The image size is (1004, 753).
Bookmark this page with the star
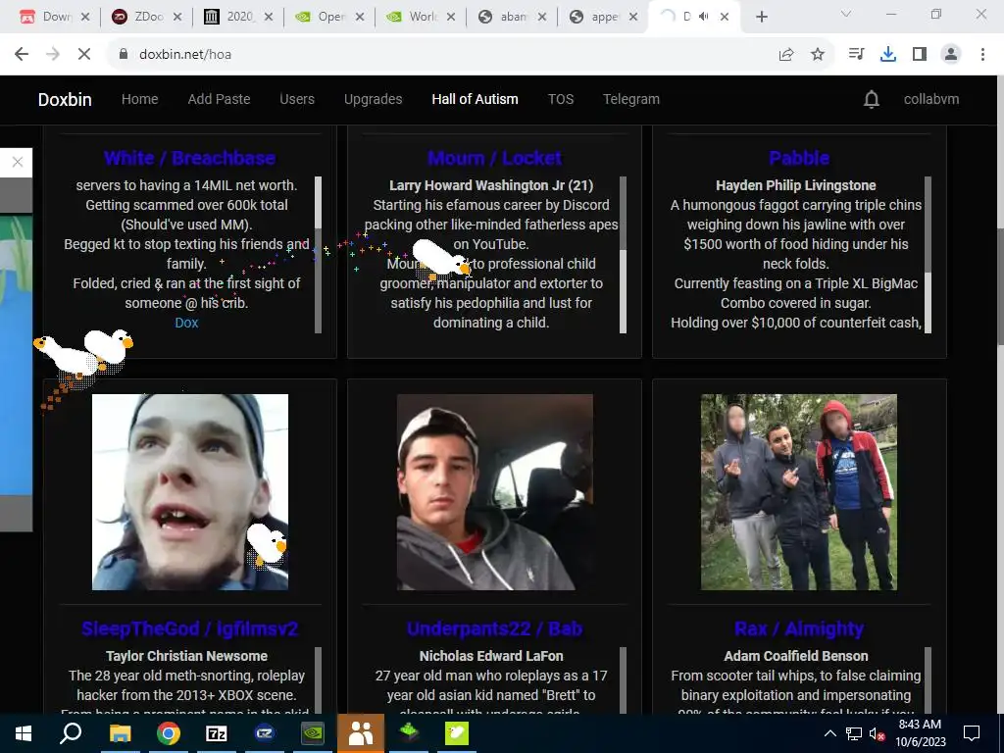(818, 55)
